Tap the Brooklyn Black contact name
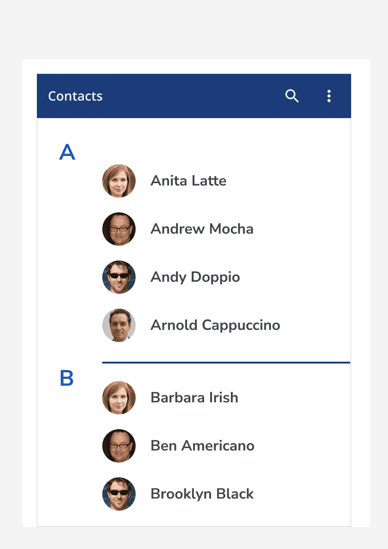Image resolution: width=388 pixels, height=549 pixels. click(x=202, y=494)
